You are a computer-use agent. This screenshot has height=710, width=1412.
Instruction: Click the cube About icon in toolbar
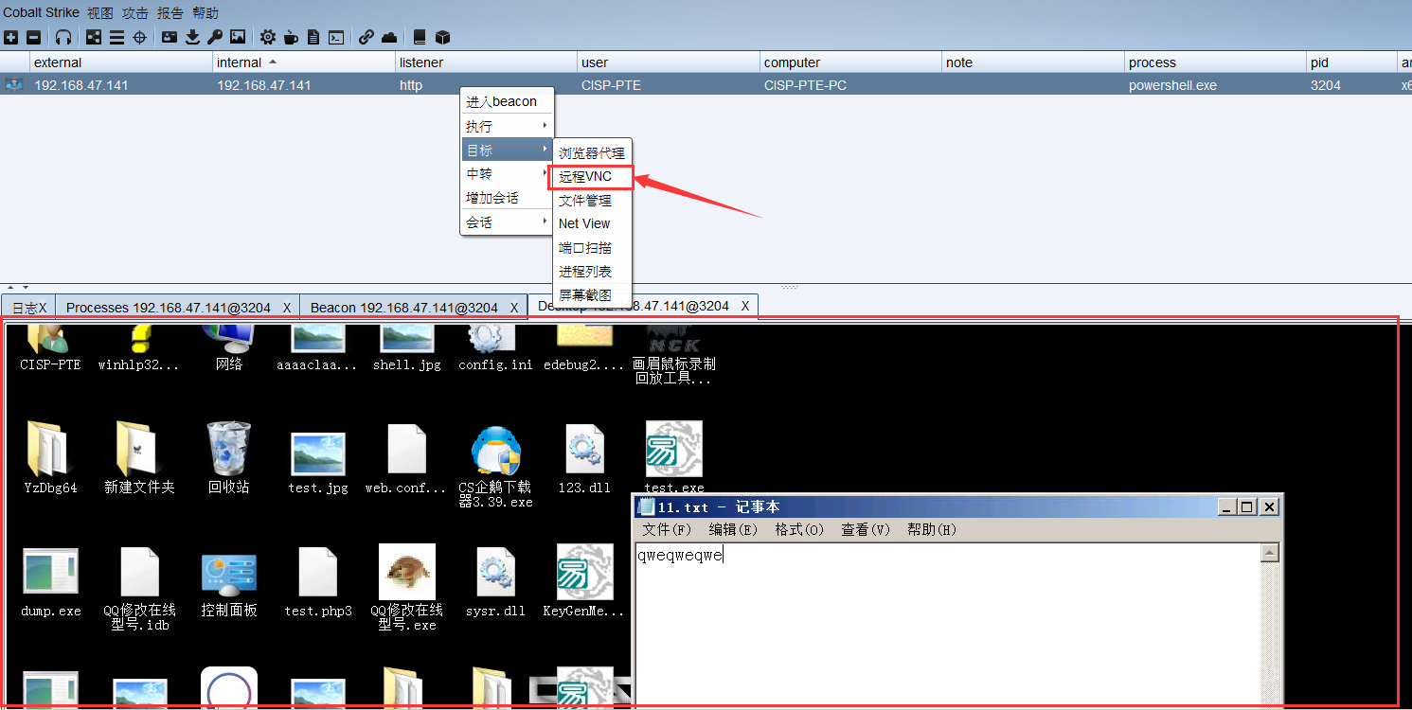(442, 38)
